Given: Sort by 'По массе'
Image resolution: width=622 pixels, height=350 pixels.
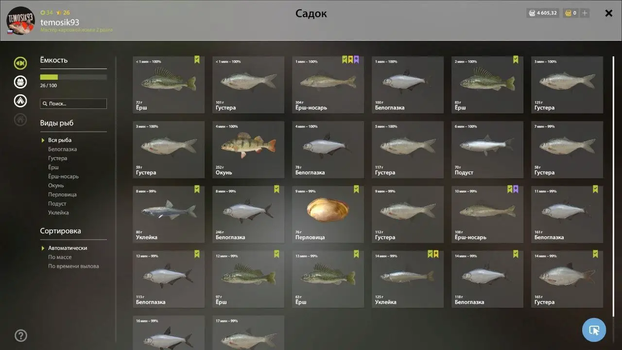Looking at the screenshot, I should pos(60,257).
